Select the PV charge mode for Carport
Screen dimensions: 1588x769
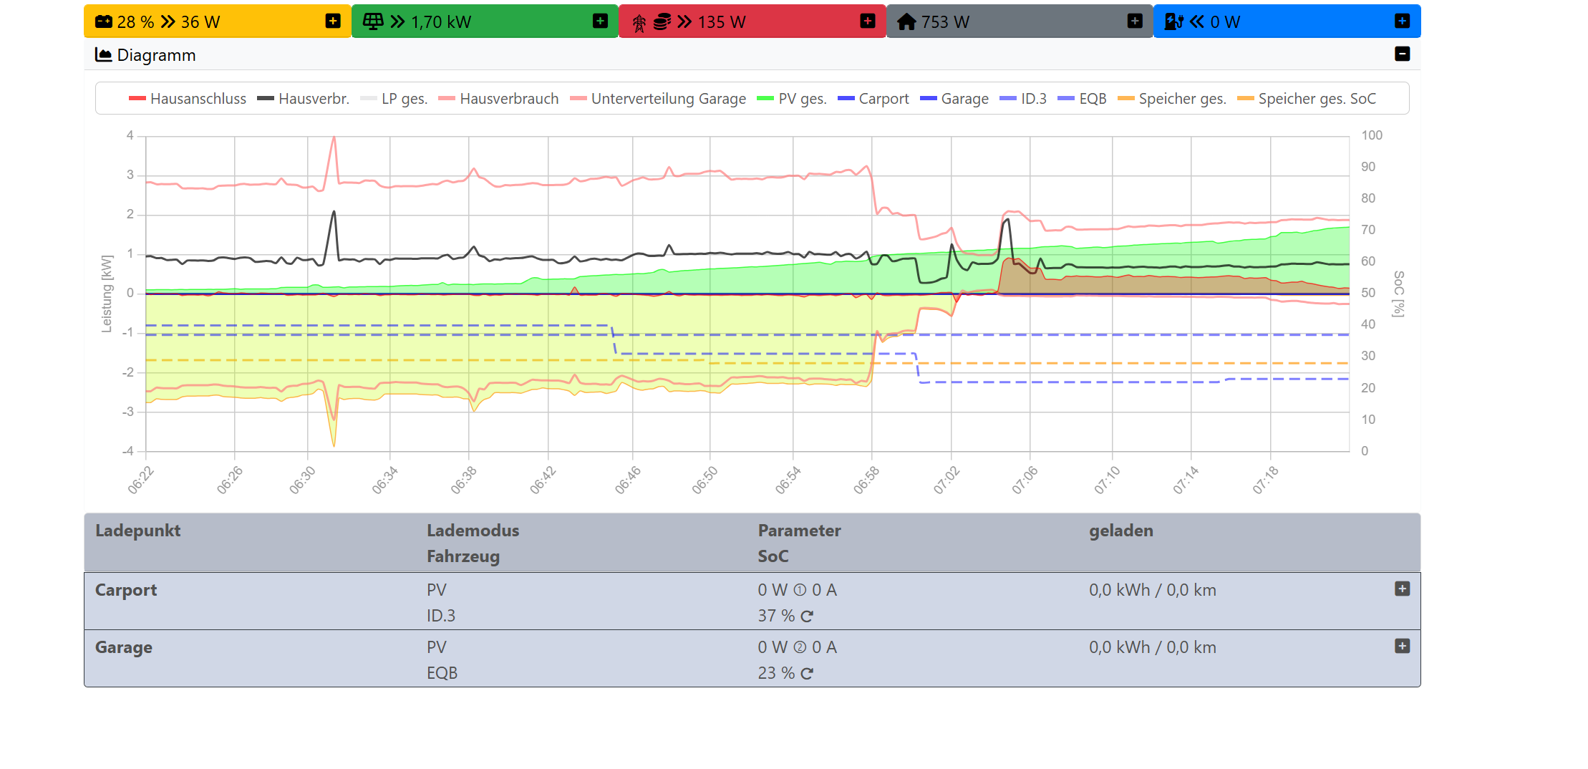pyautogui.click(x=436, y=590)
